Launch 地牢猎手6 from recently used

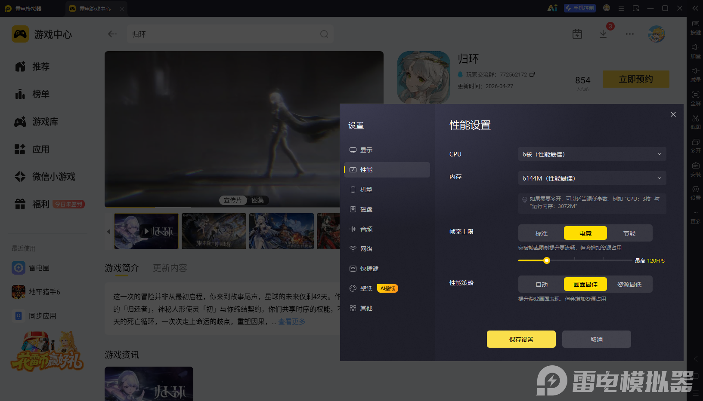[x=36, y=292]
